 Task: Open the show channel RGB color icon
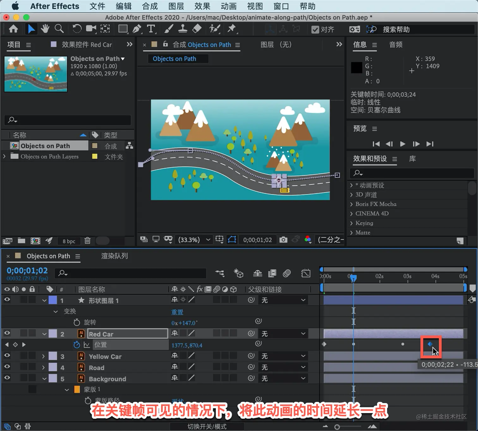[x=308, y=240]
